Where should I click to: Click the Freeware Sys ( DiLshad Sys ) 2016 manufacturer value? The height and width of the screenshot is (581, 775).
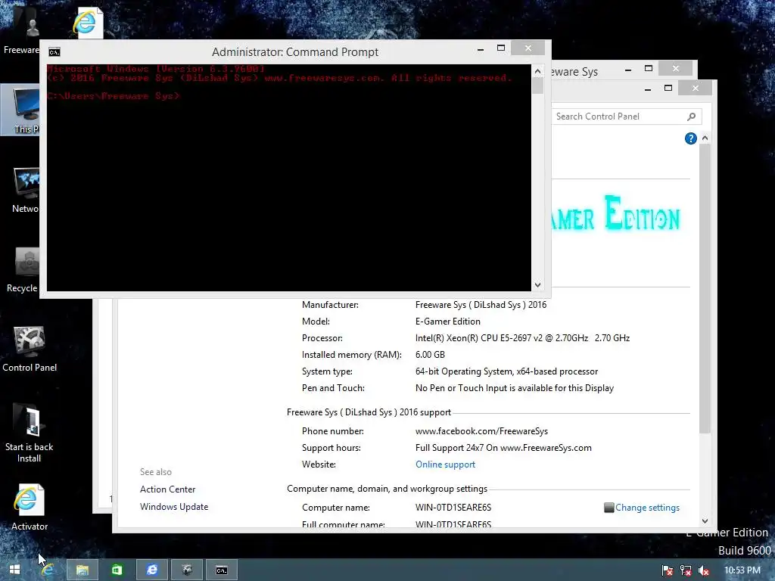pyautogui.click(x=481, y=305)
